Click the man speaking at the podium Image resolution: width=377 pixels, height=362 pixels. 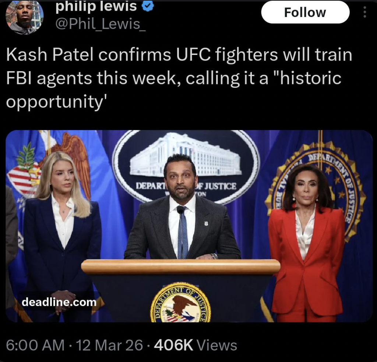[x=182, y=207]
